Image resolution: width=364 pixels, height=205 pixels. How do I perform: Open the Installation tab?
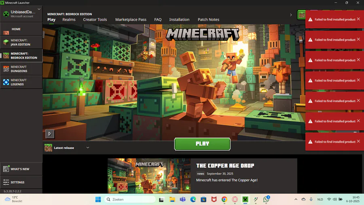(x=179, y=19)
